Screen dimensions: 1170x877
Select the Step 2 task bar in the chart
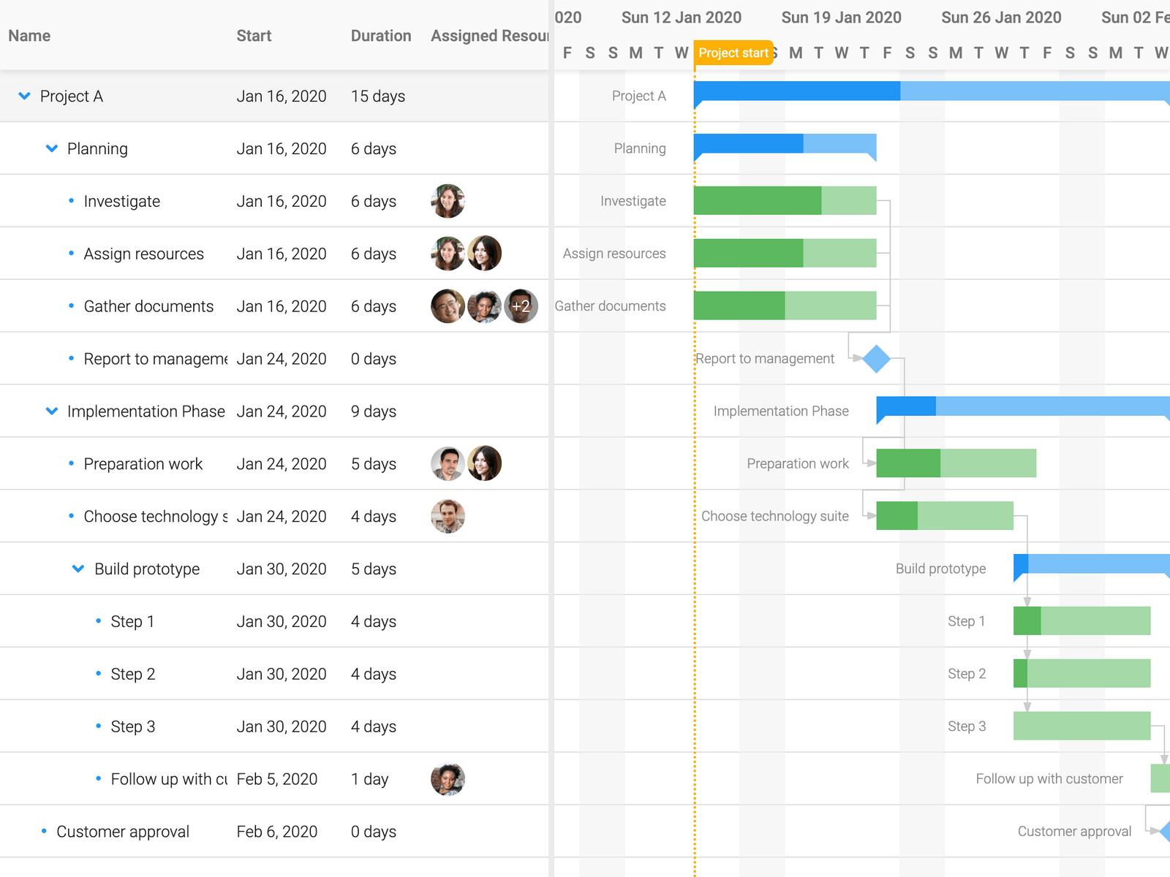point(1082,673)
